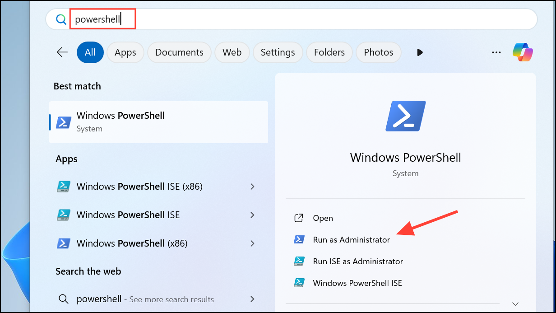Click the Windows PowerShell title in preview

pyautogui.click(x=406, y=158)
